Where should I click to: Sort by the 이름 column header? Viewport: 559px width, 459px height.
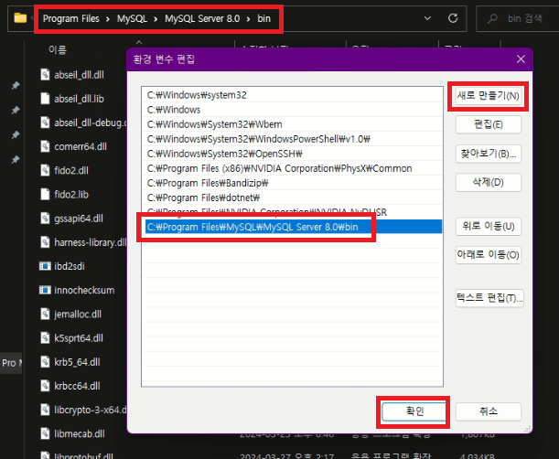(x=58, y=49)
